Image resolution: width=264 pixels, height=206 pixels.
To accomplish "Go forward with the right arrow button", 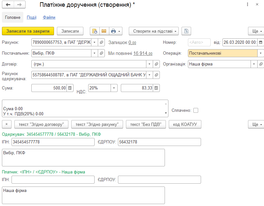I will pyautogui.click(x=19, y=5).
